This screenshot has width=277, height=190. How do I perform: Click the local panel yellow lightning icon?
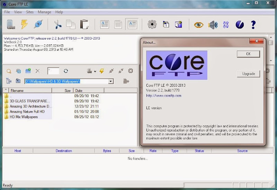(x=102, y=71)
